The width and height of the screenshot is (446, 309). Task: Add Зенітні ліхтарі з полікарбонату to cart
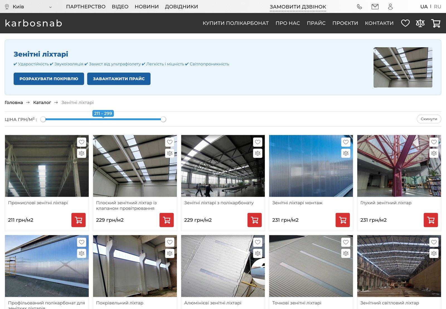pyautogui.click(x=255, y=220)
